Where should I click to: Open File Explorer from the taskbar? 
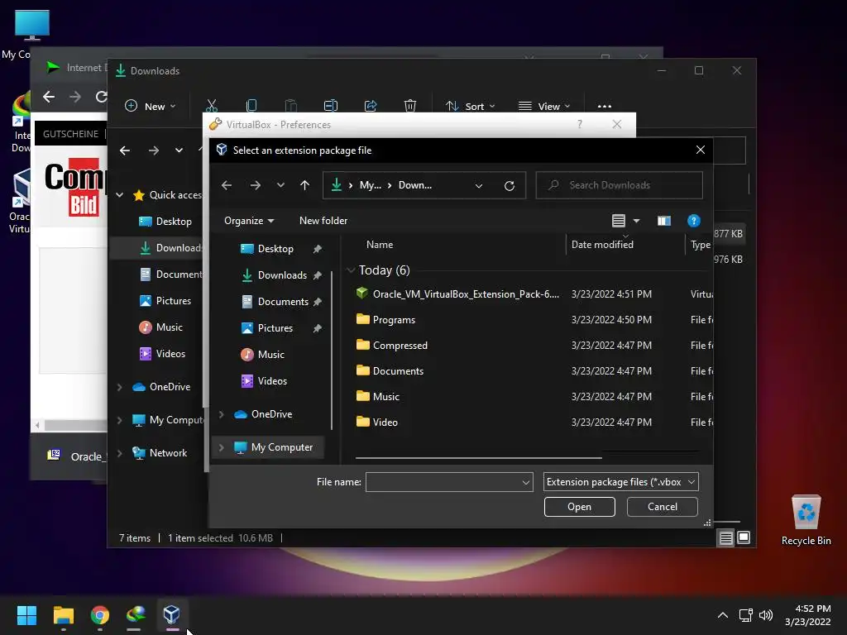point(63,615)
